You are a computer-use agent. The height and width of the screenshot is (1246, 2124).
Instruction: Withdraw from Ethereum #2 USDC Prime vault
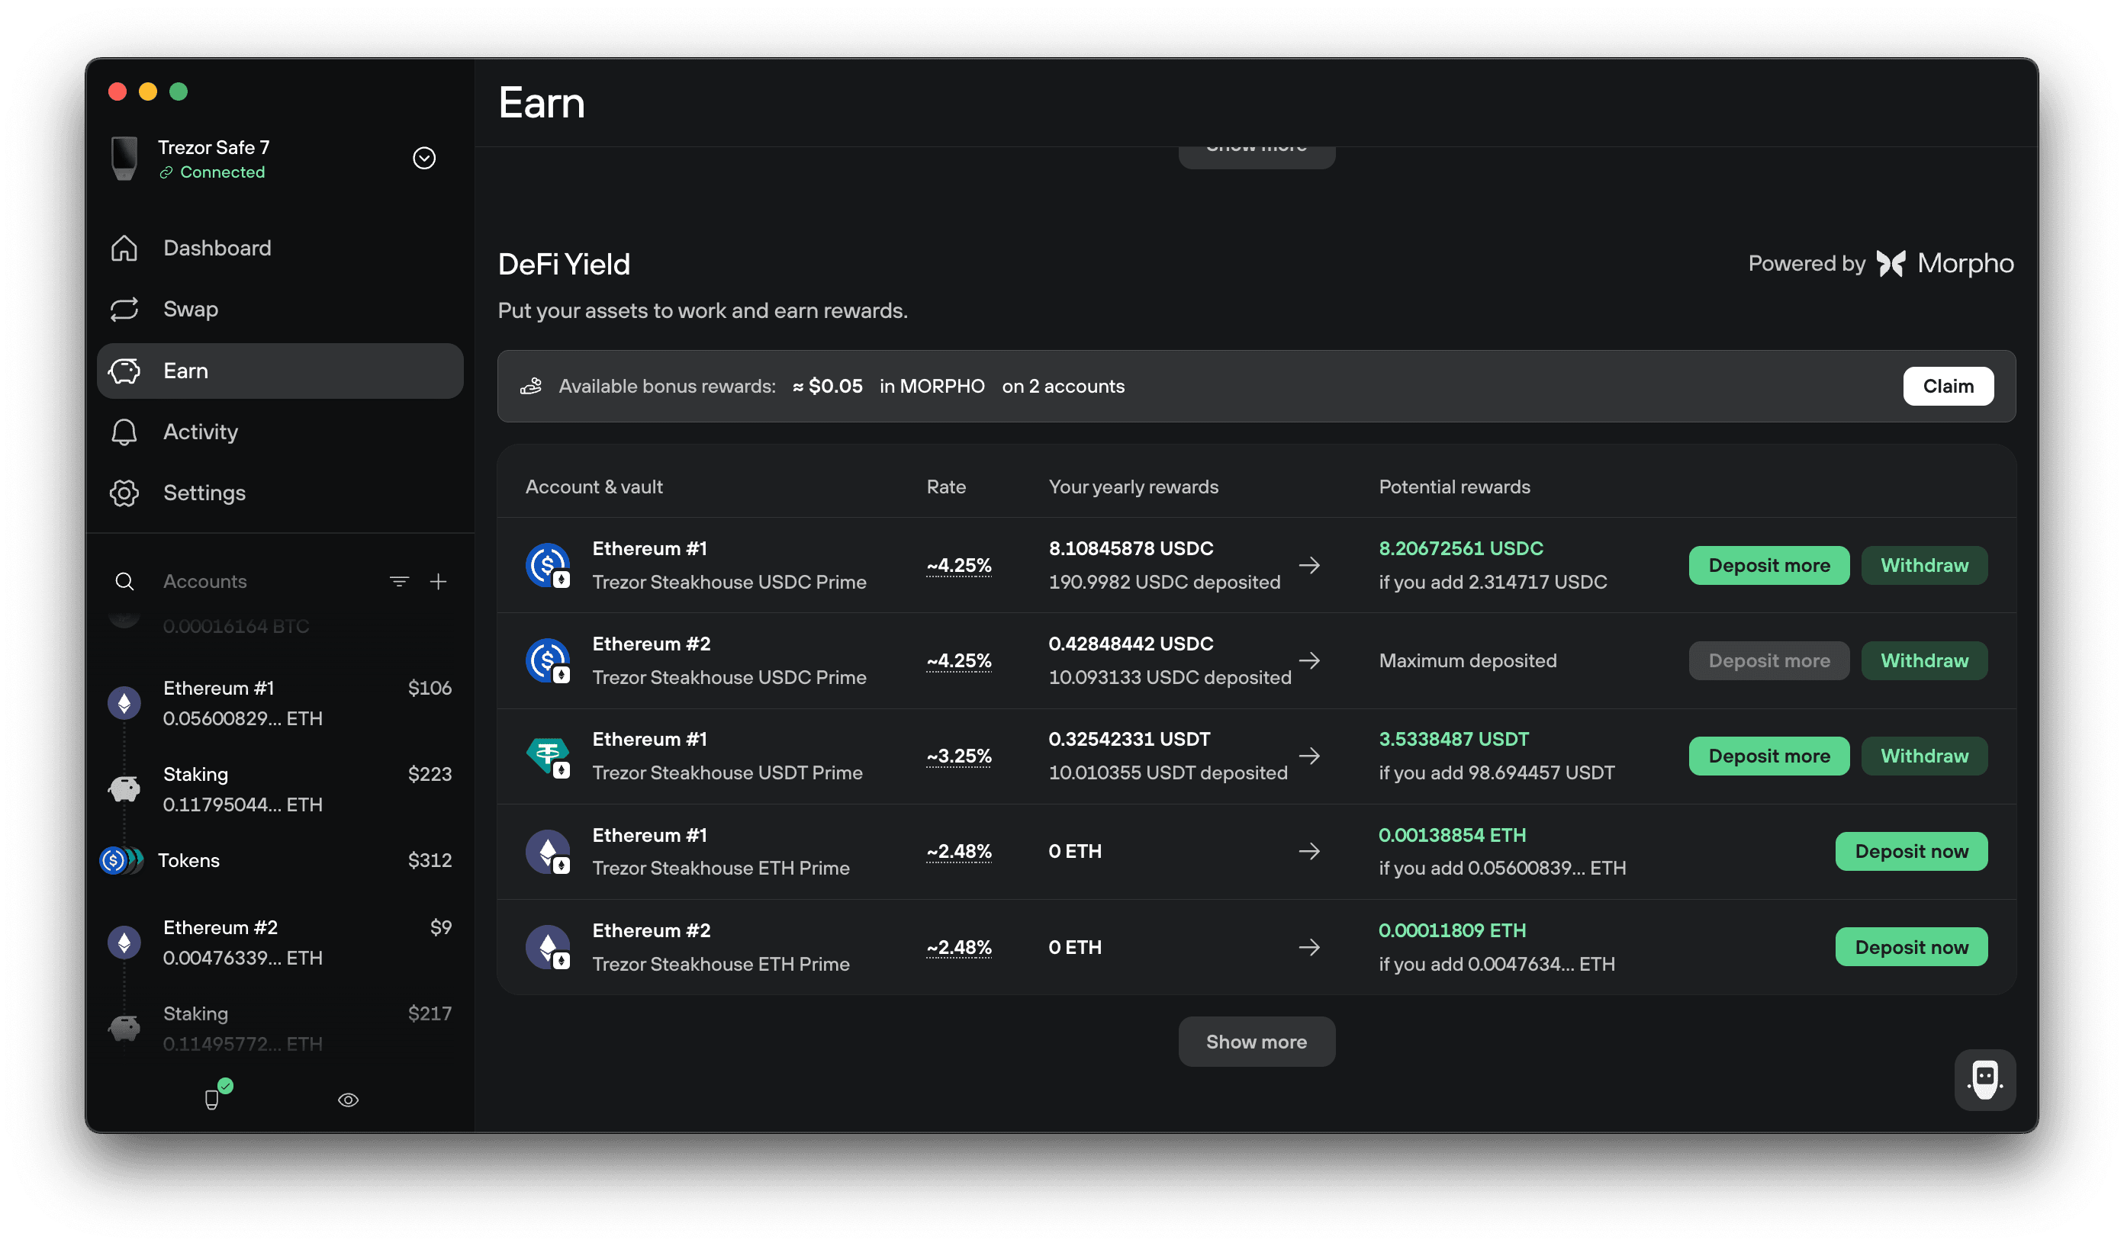(x=1924, y=660)
